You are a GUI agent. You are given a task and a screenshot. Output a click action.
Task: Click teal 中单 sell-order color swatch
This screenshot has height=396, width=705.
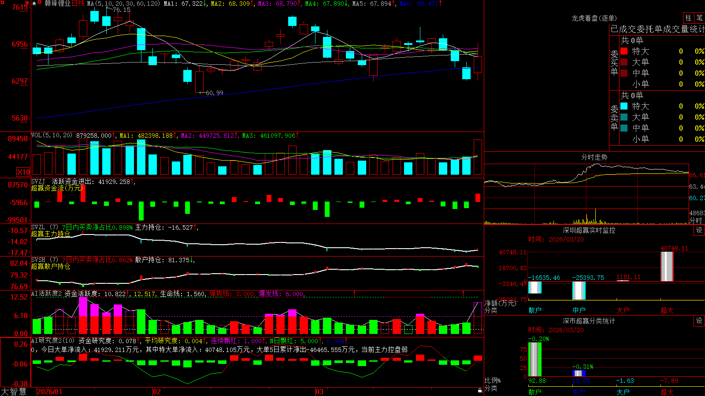(624, 128)
